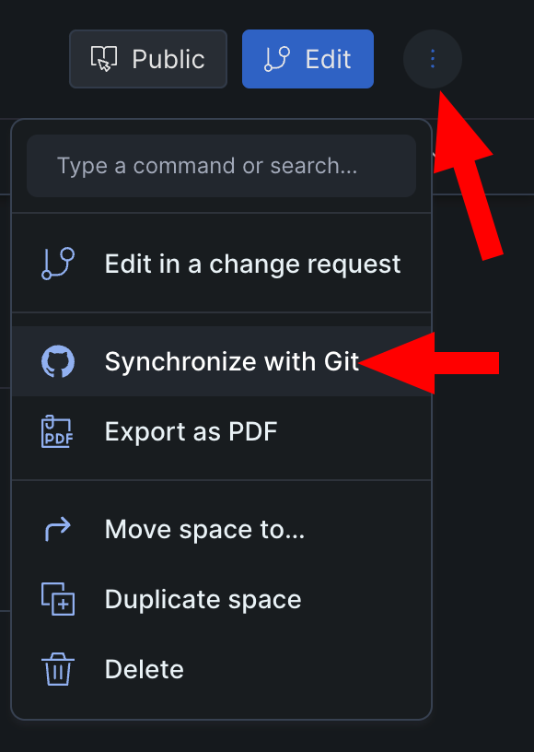The height and width of the screenshot is (752, 534).
Task: Click the cursor icon inside the Public button
Action: 106,58
